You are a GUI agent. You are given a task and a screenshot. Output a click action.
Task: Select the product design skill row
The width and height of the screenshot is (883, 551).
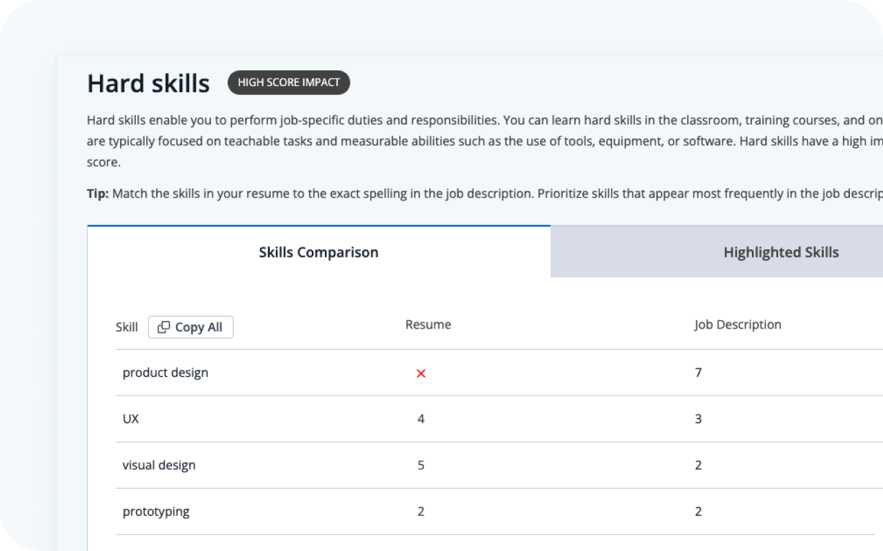point(165,373)
